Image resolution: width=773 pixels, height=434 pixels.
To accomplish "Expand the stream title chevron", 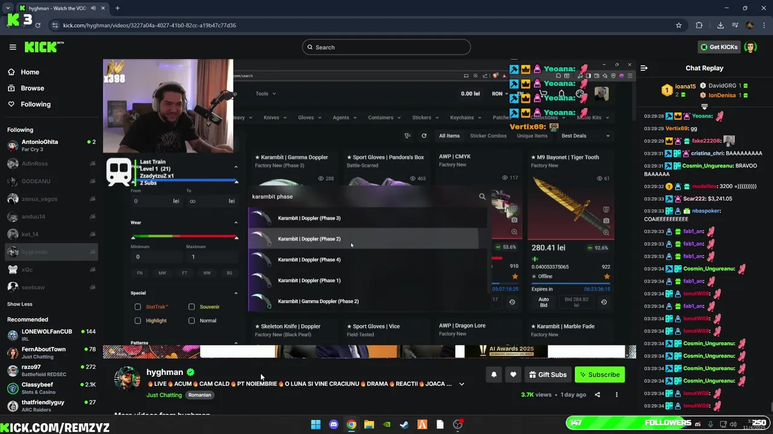I will click(x=461, y=384).
